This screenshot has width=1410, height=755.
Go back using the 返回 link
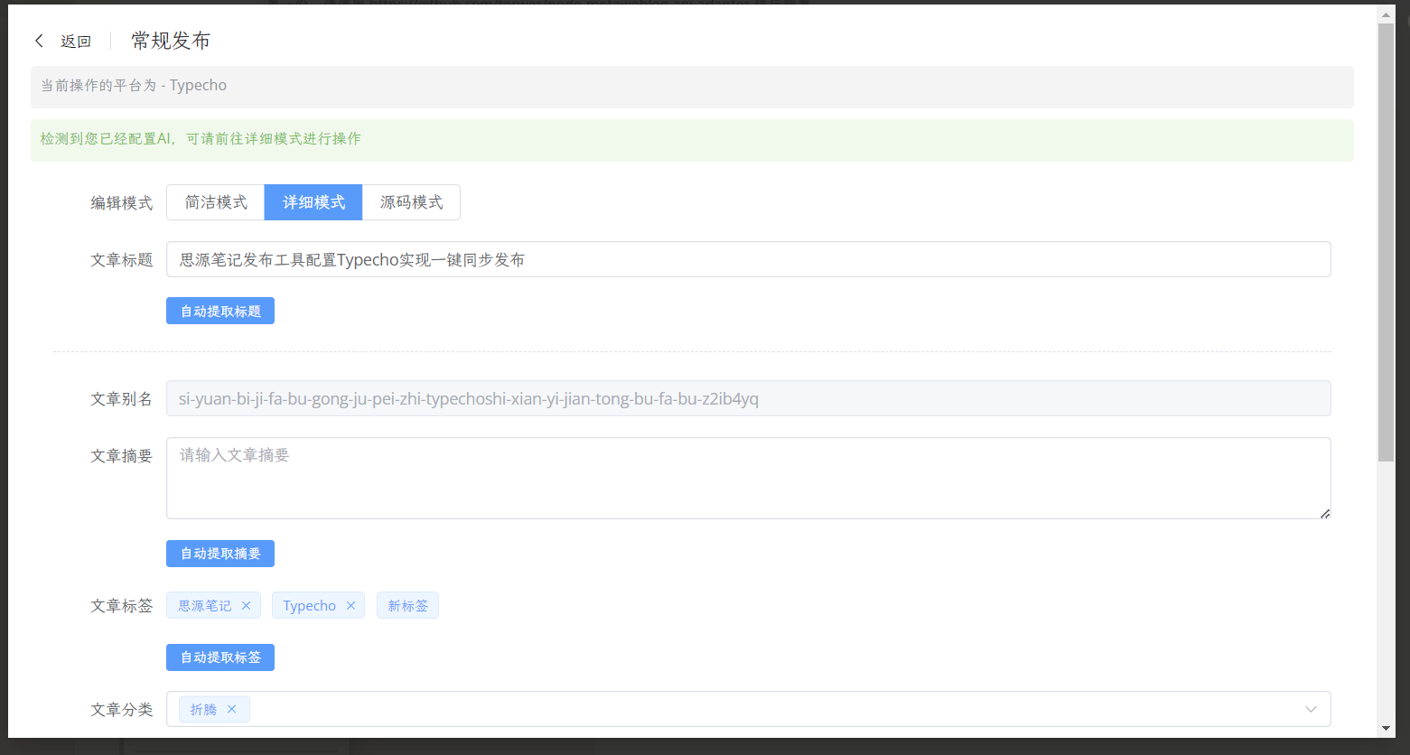coord(76,41)
